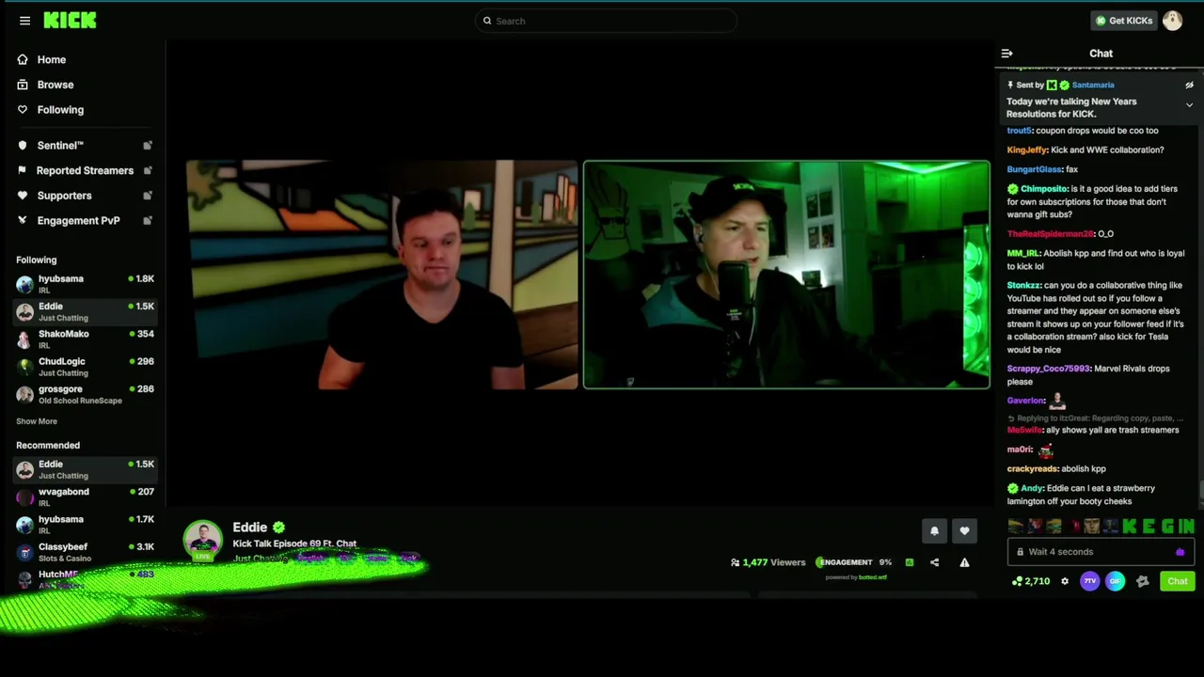Click the external-link icon next to Supporters

tap(148, 196)
